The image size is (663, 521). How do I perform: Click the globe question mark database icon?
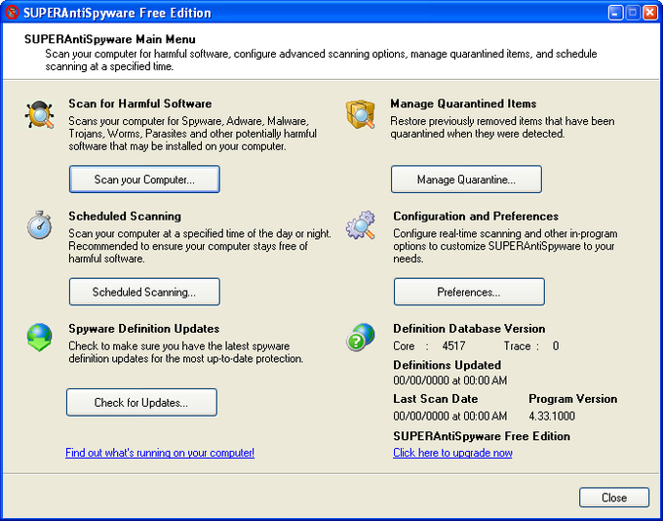click(x=361, y=337)
